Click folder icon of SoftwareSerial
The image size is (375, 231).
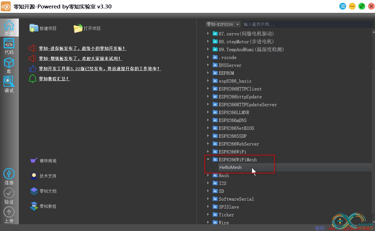pos(215,199)
